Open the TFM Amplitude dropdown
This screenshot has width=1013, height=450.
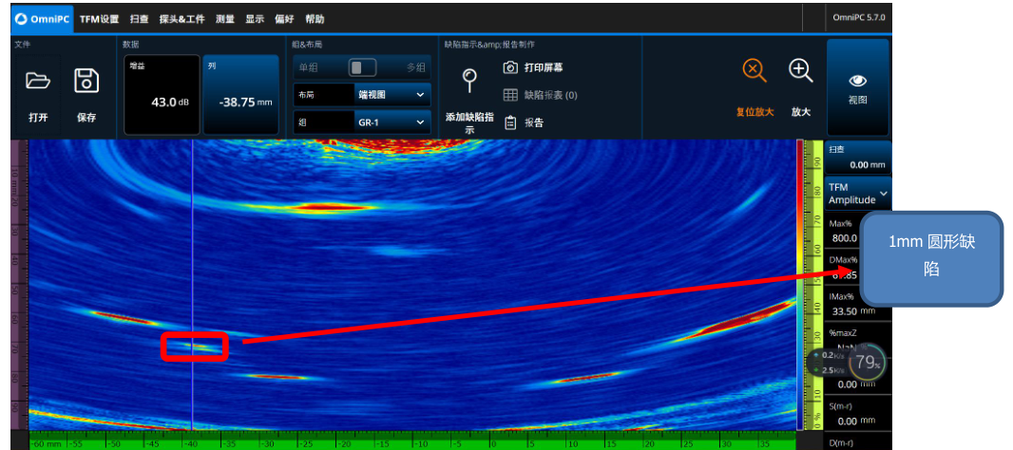pyautogui.click(x=858, y=193)
